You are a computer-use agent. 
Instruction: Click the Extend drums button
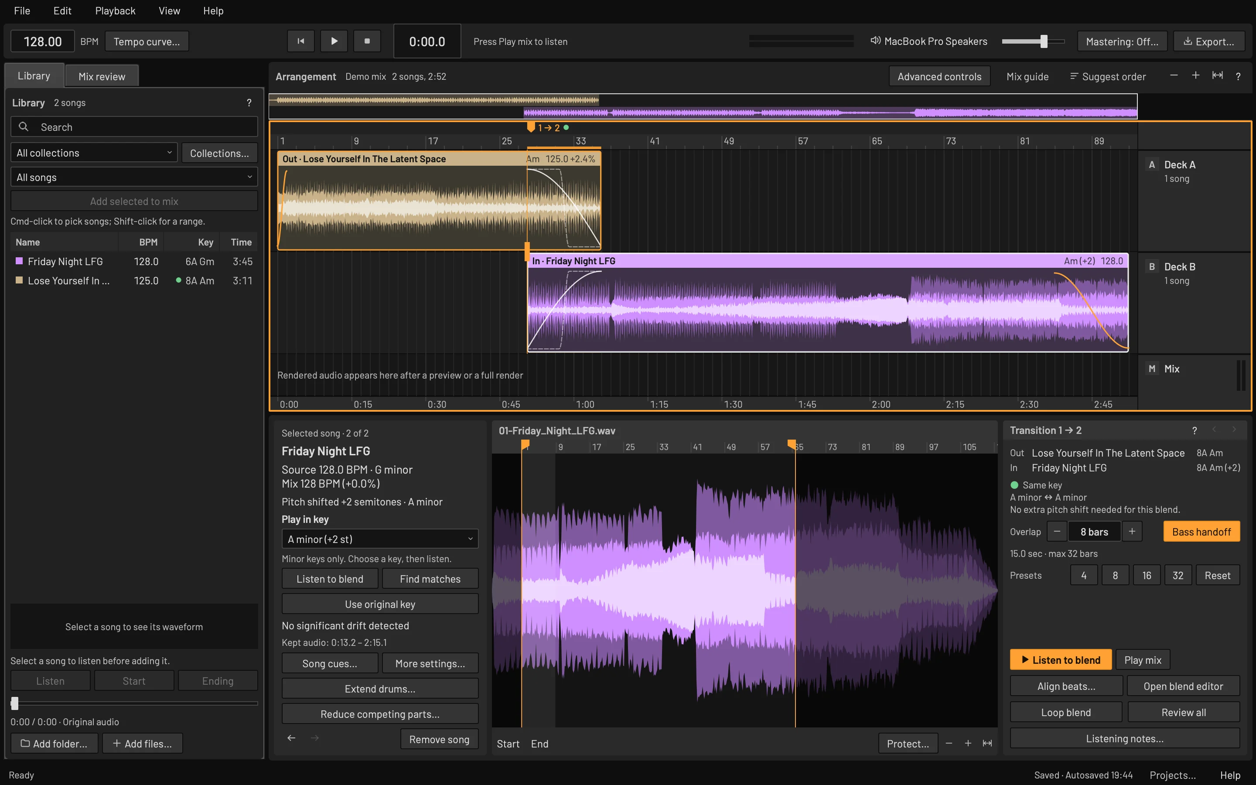[x=380, y=689]
